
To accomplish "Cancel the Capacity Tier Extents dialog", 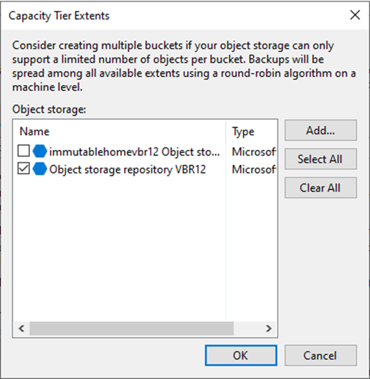I will [321, 356].
